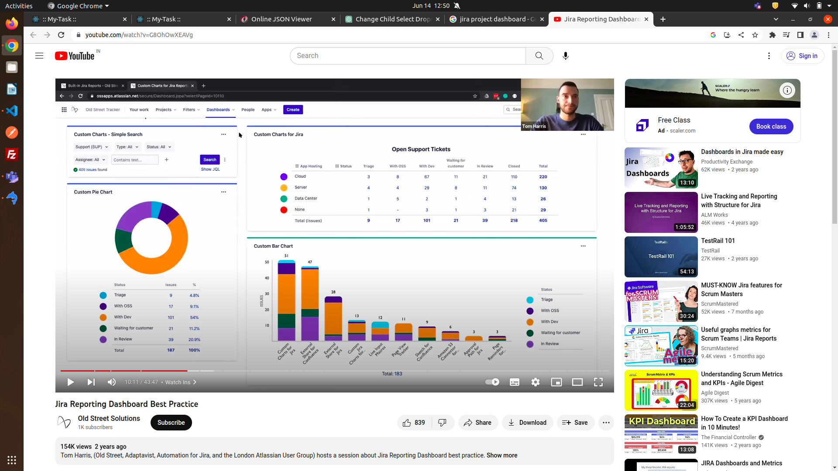Screen dimensions: 838x471
Task: Focus the YouTube search field
Action: pyautogui.click(x=408, y=56)
